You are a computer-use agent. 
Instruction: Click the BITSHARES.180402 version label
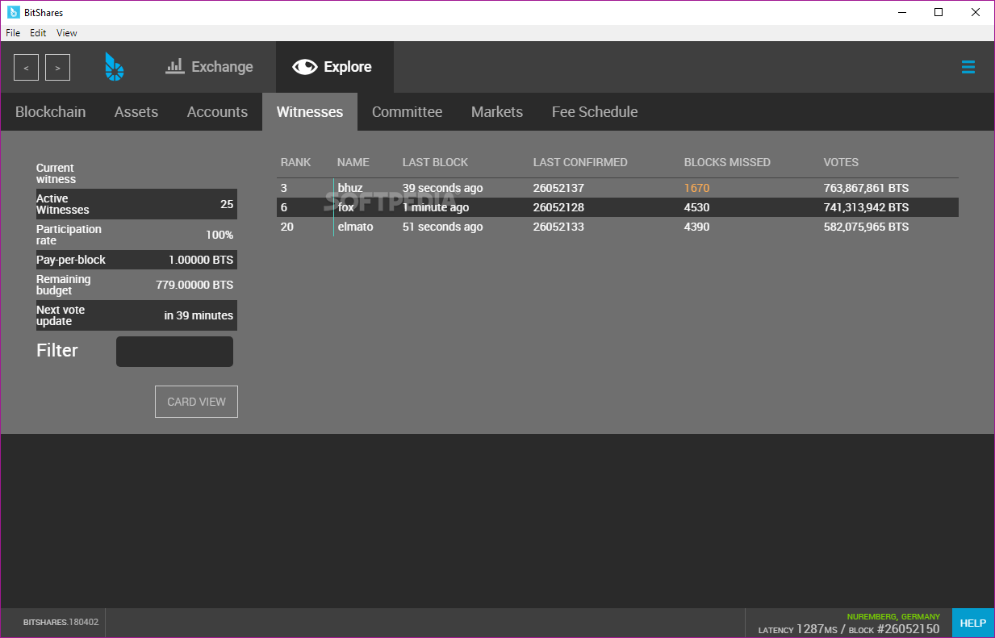tap(61, 623)
